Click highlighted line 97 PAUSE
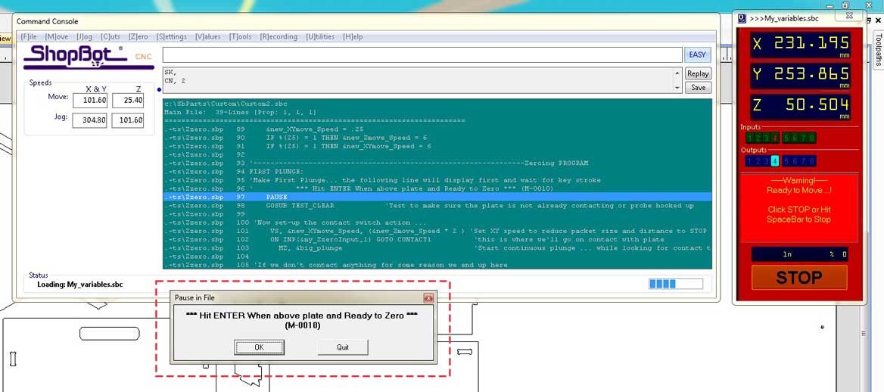The image size is (884, 392). [437, 197]
